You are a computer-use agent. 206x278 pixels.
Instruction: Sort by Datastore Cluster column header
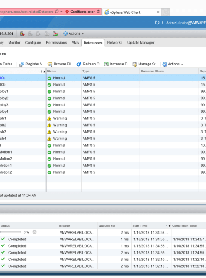pyautogui.click(x=169, y=71)
